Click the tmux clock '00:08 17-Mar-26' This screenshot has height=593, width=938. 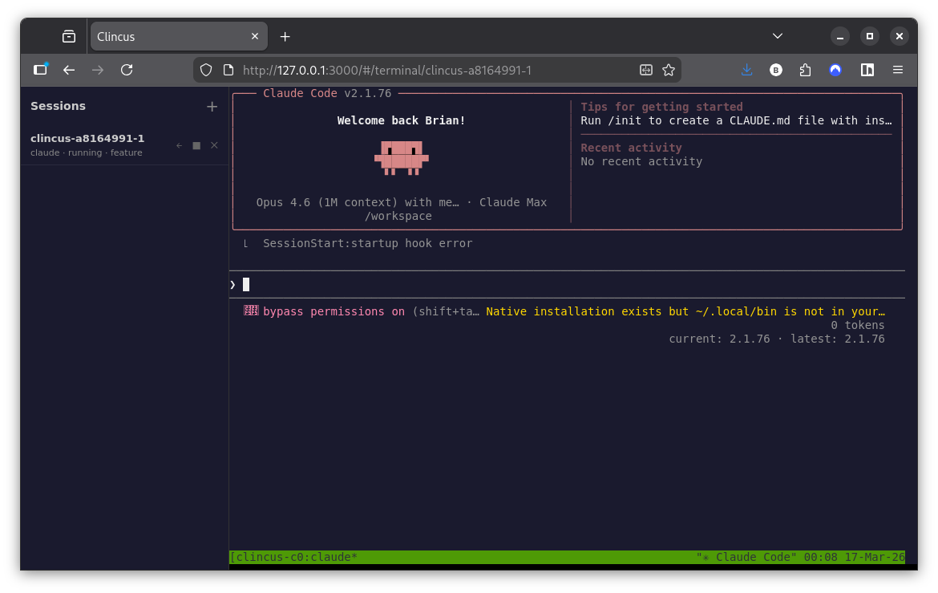tap(855, 557)
